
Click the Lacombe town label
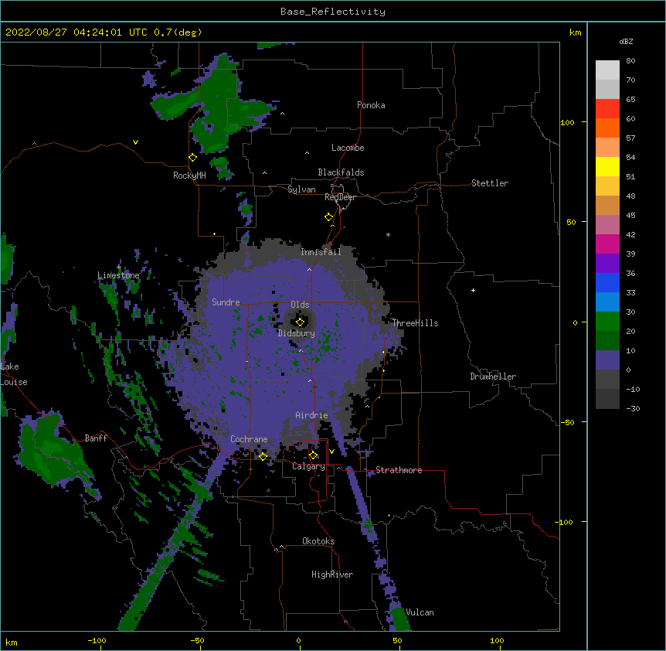[348, 148]
